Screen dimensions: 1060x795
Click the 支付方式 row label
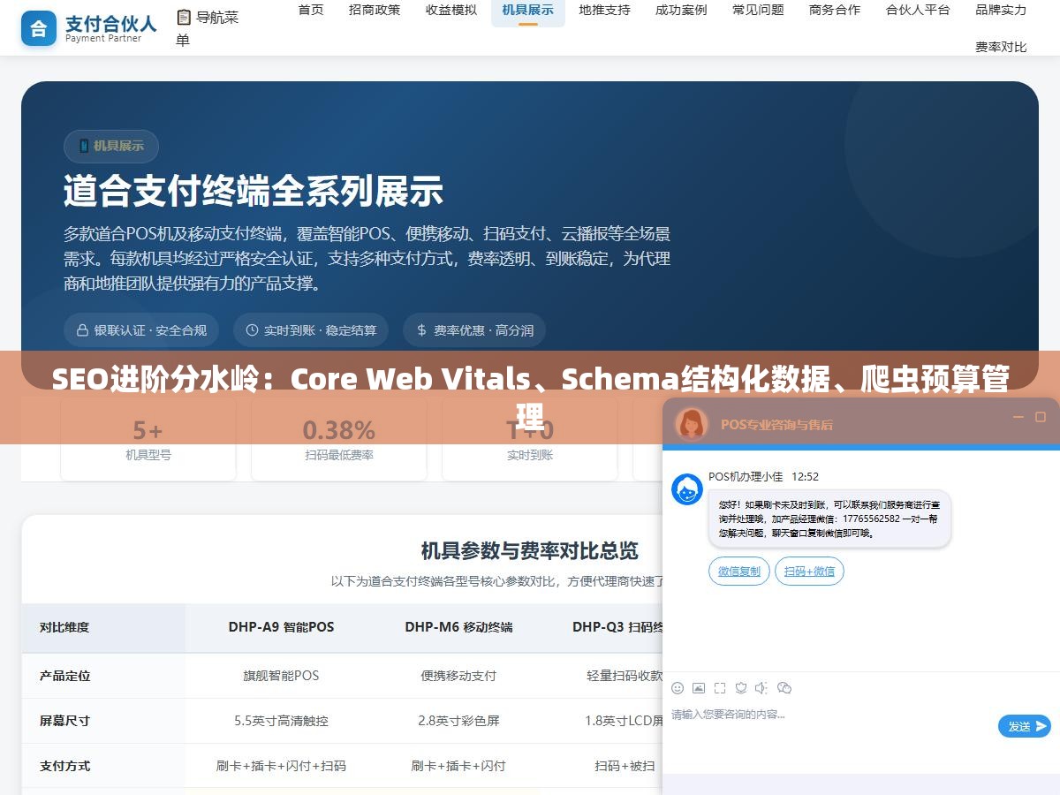pyautogui.click(x=64, y=766)
